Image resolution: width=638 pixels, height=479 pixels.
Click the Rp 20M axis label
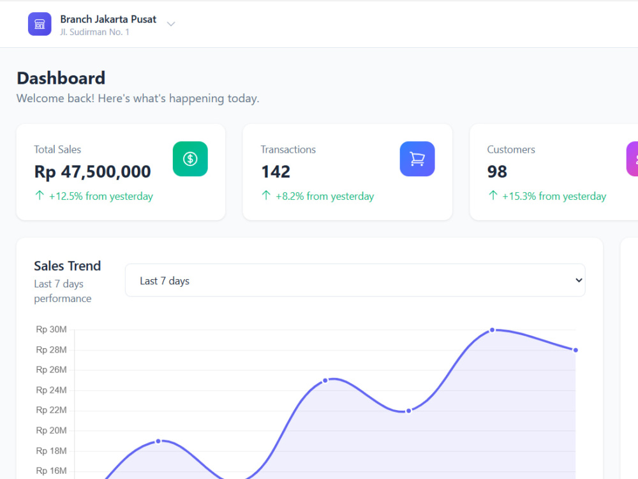51,430
